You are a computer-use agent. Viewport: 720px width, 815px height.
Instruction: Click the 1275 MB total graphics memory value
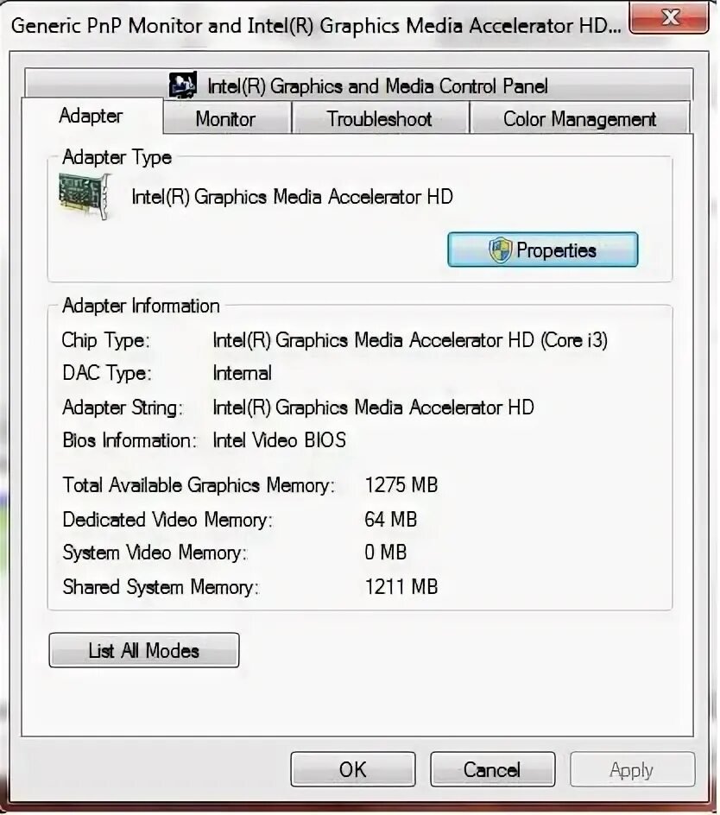click(401, 485)
